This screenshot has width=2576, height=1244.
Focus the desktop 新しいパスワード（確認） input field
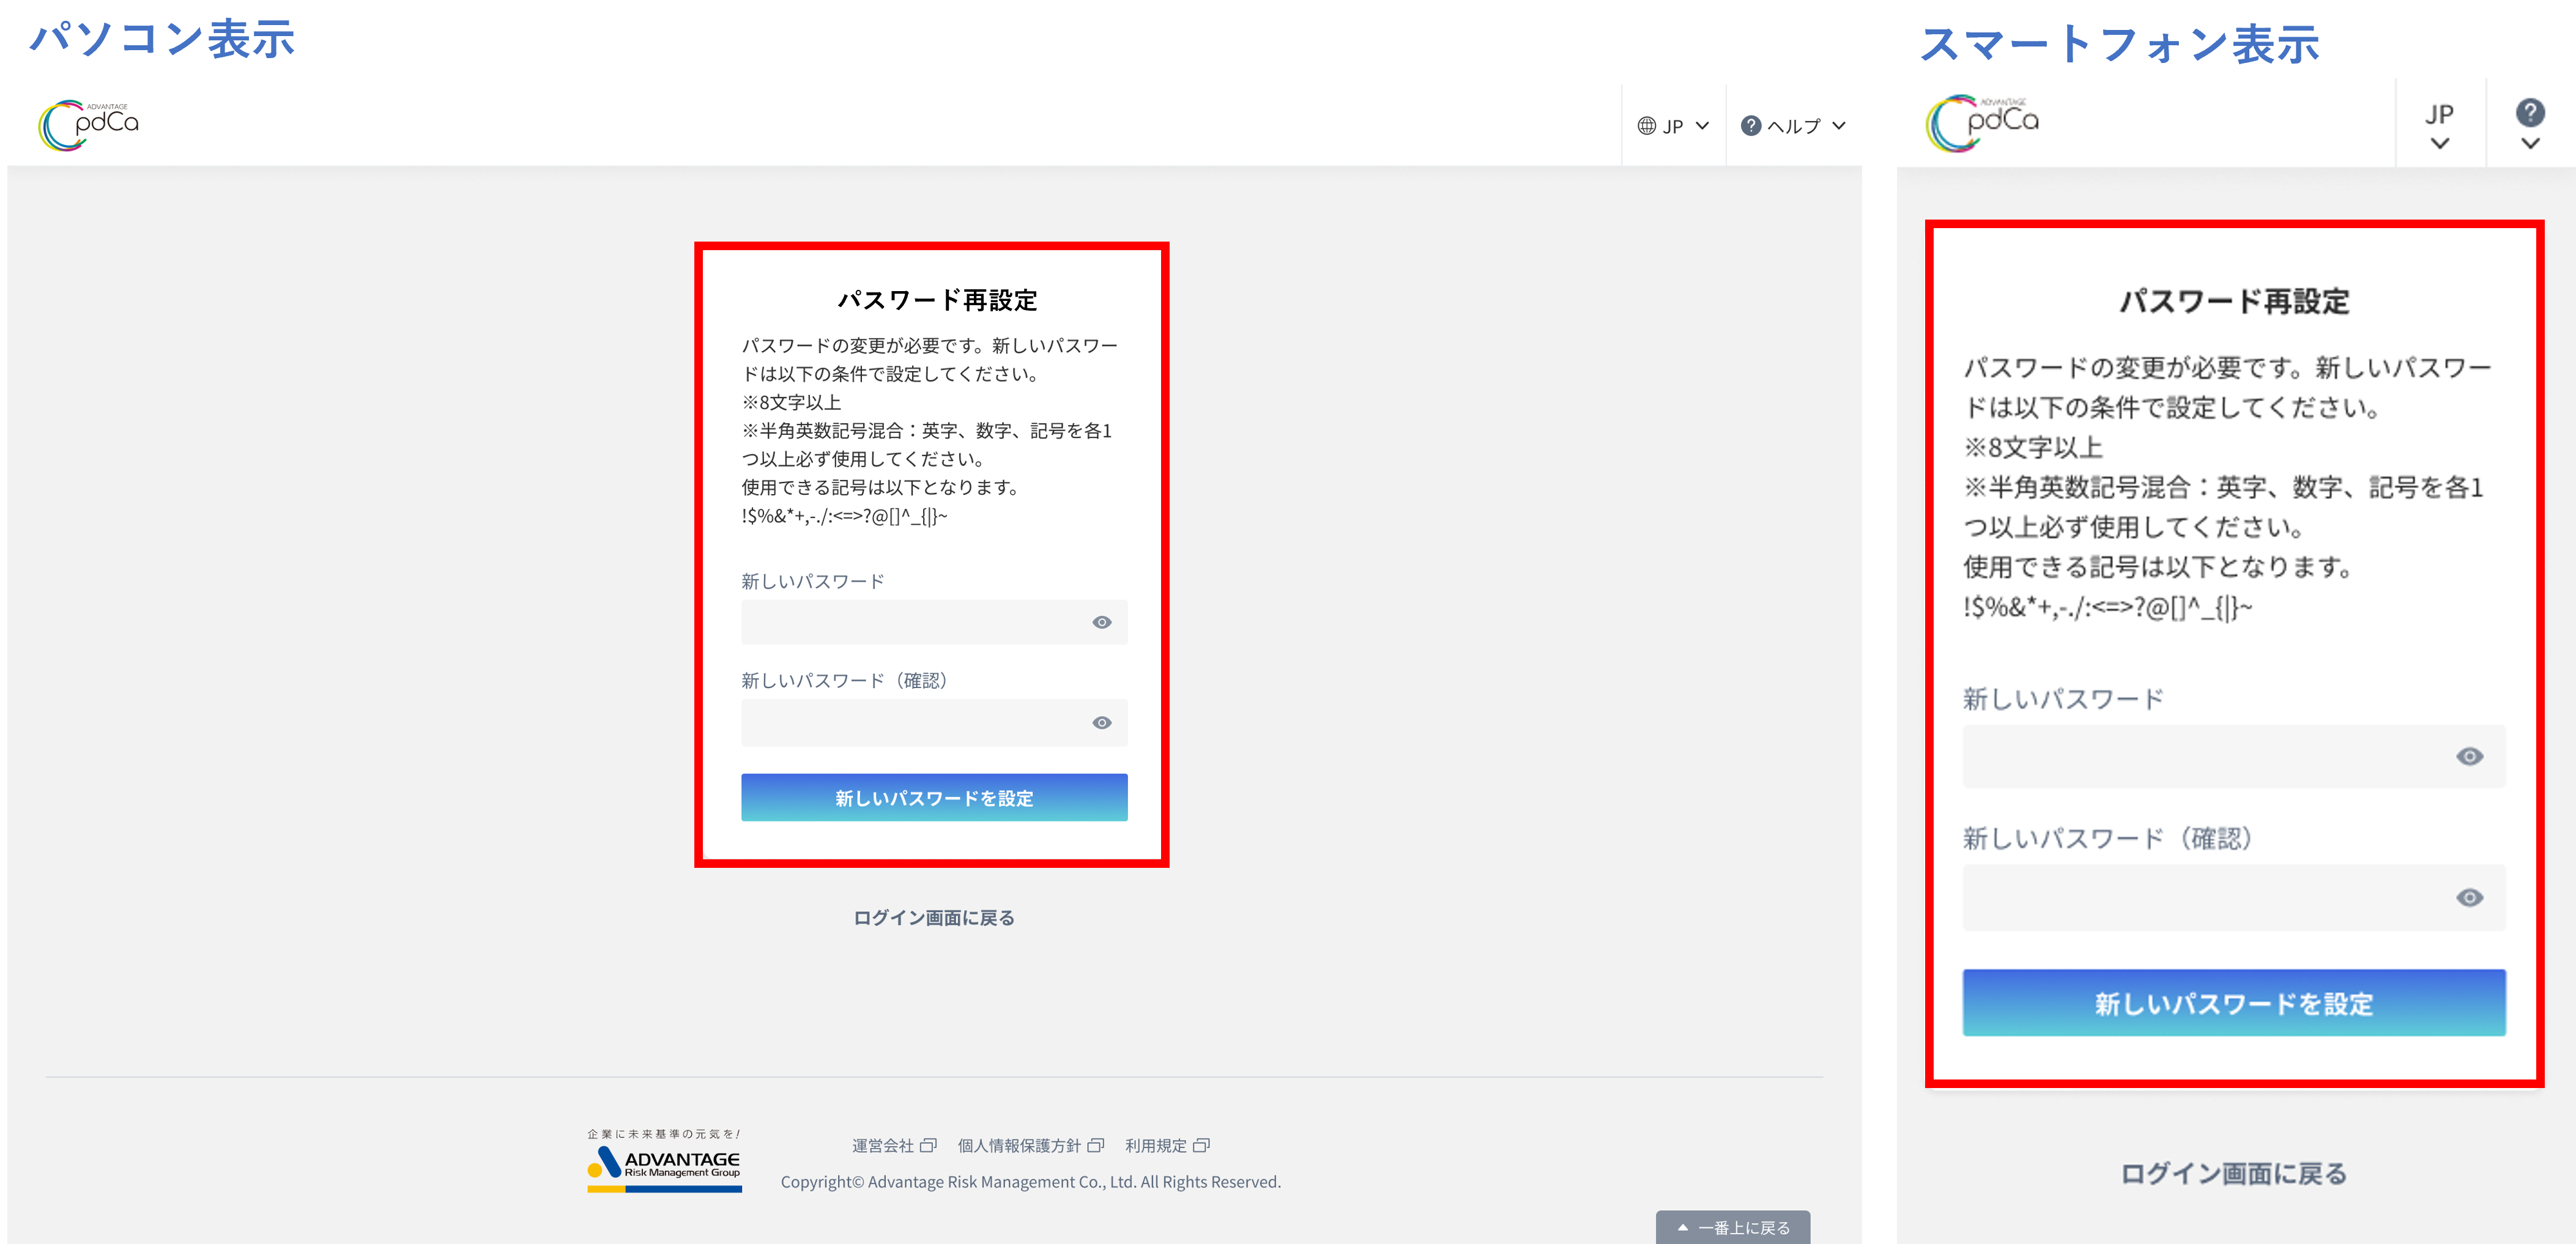(x=934, y=723)
